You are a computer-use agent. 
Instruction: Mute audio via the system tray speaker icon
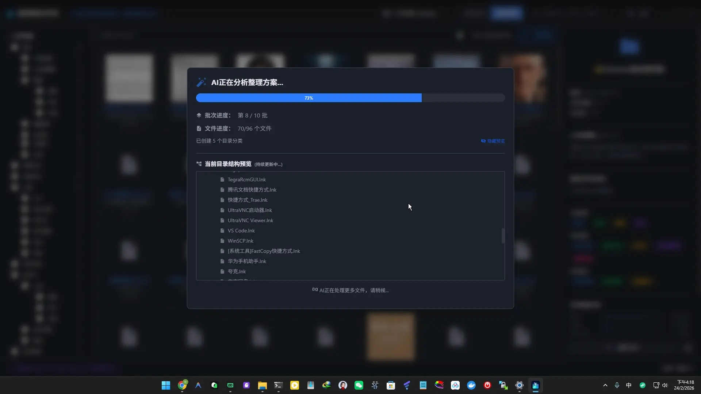[665, 385]
